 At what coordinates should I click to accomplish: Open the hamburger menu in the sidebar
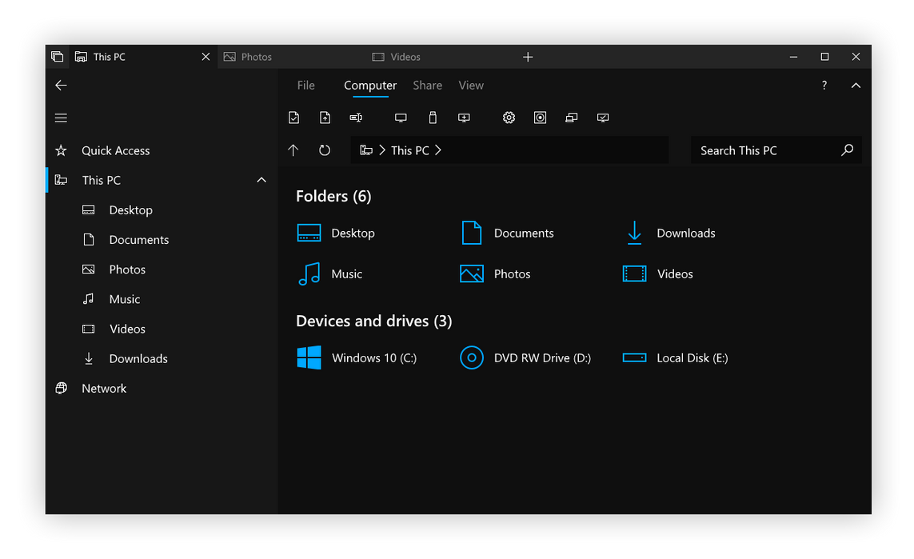click(61, 117)
